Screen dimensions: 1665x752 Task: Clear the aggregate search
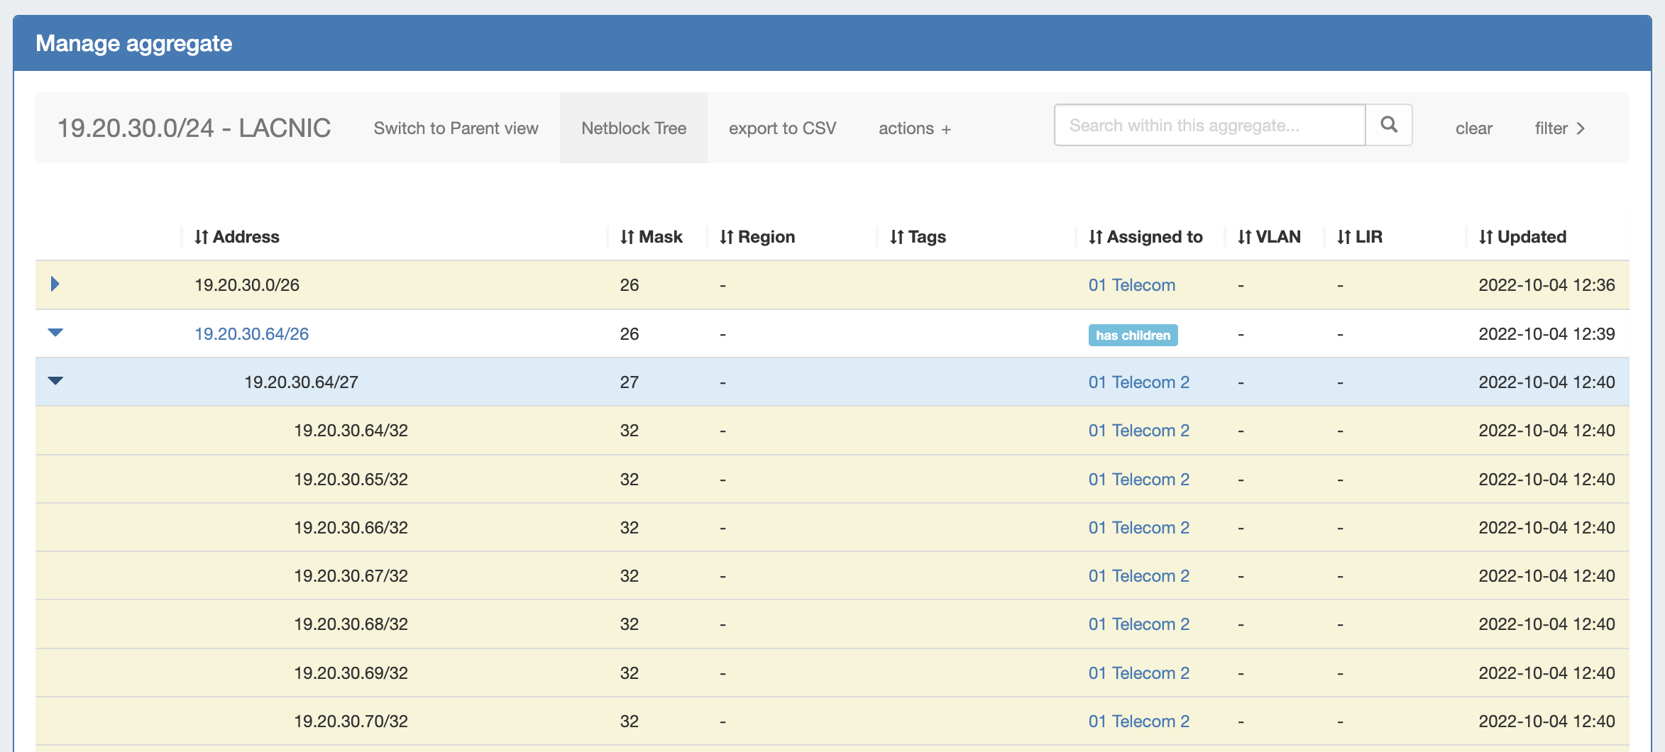1473,128
